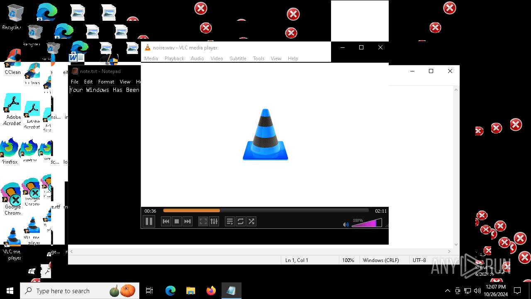Screen dimensions: 531x299
Task: Open File Explorer from the taskbar
Action: point(191,291)
